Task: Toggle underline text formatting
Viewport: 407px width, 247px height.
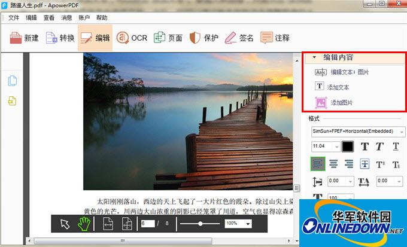Action: click(396, 147)
